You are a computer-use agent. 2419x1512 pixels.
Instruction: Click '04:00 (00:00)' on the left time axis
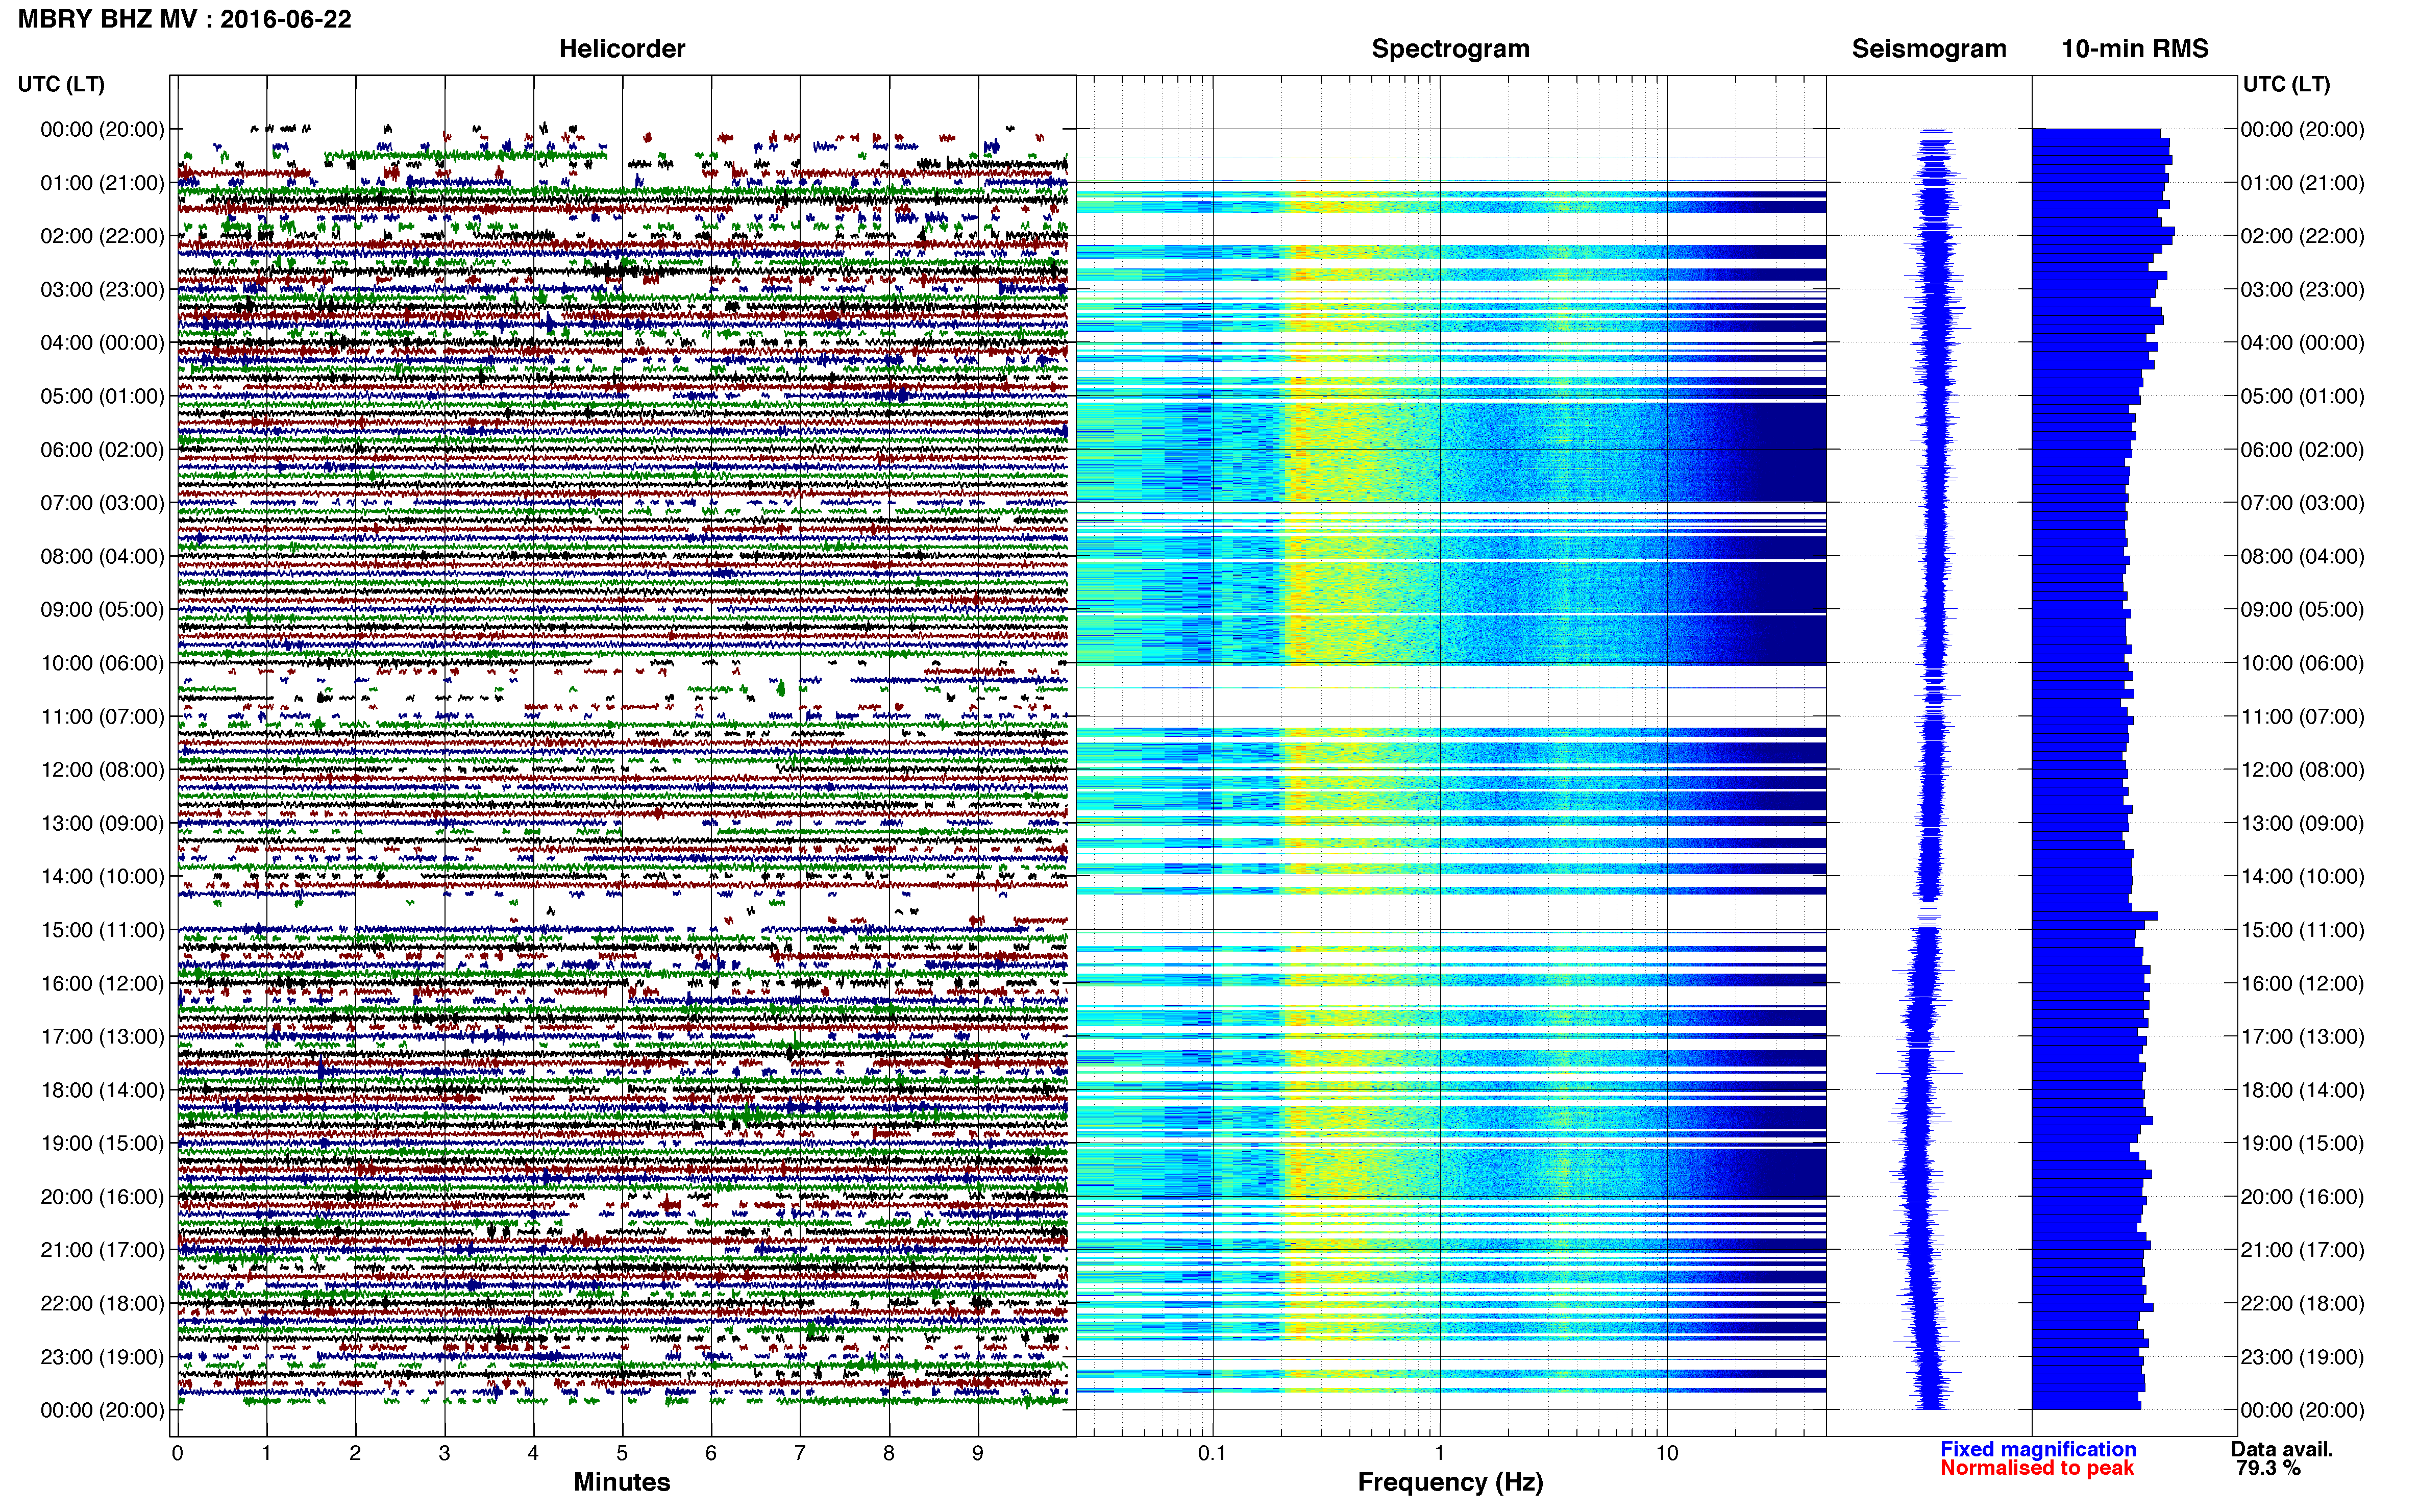[102, 343]
